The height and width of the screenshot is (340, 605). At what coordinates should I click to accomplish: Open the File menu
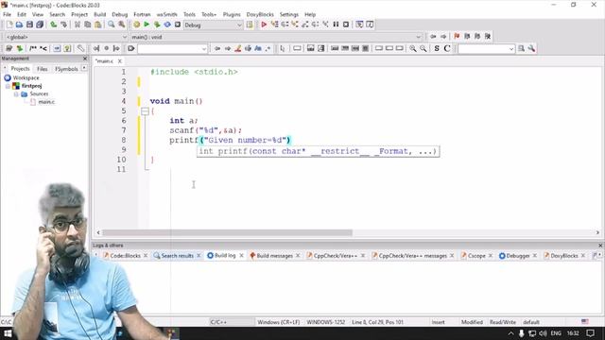pos(7,15)
